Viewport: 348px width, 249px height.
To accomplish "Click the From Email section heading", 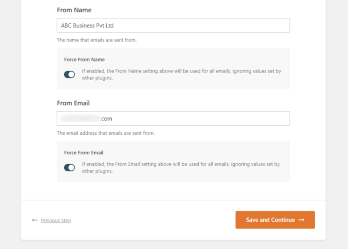I will click(73, 103).
